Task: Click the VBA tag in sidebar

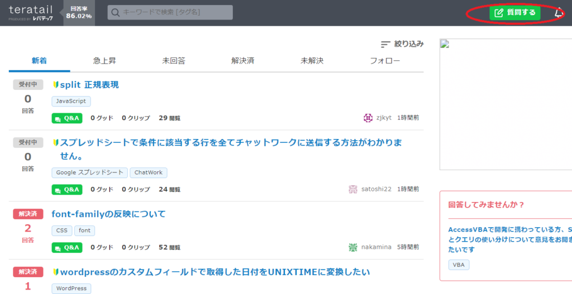Action: coord(459,264)
